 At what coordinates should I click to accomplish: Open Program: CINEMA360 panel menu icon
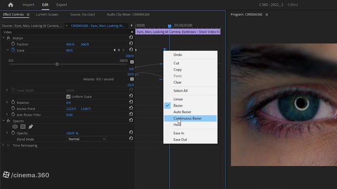point(267,15)
